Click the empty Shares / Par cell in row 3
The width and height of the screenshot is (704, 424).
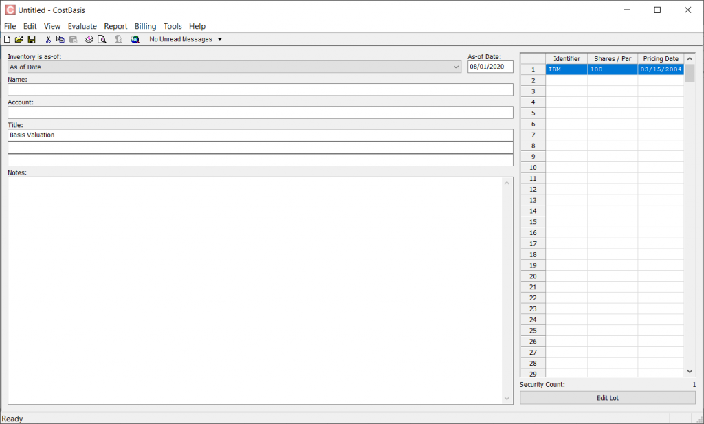[x=613, y=91]
